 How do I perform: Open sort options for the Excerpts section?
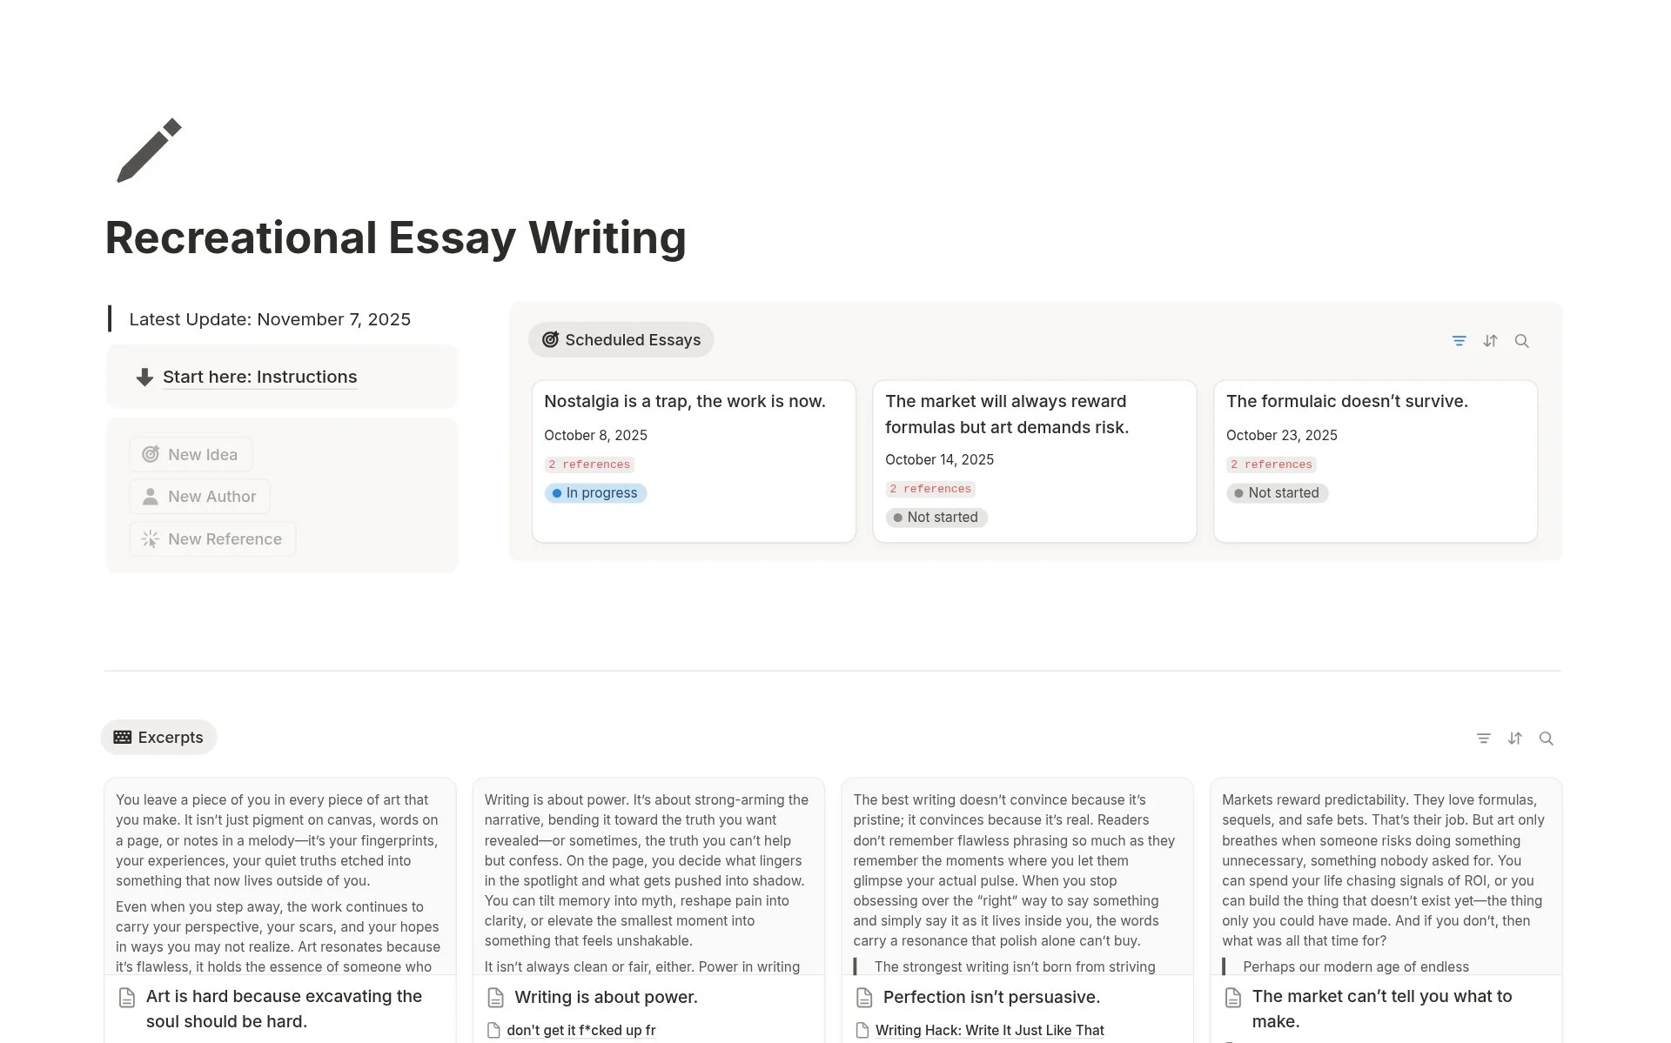[x=1514, y=738]
